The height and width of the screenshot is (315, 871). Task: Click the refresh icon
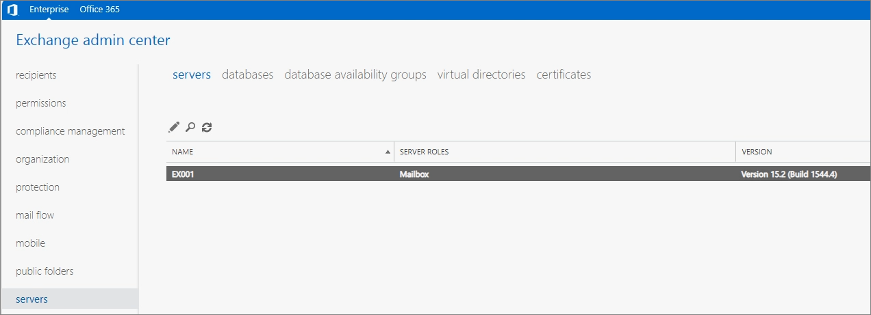[x=207, y=127]
